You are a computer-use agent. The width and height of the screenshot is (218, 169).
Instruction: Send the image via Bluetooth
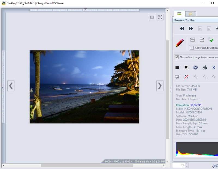[214, 67]
